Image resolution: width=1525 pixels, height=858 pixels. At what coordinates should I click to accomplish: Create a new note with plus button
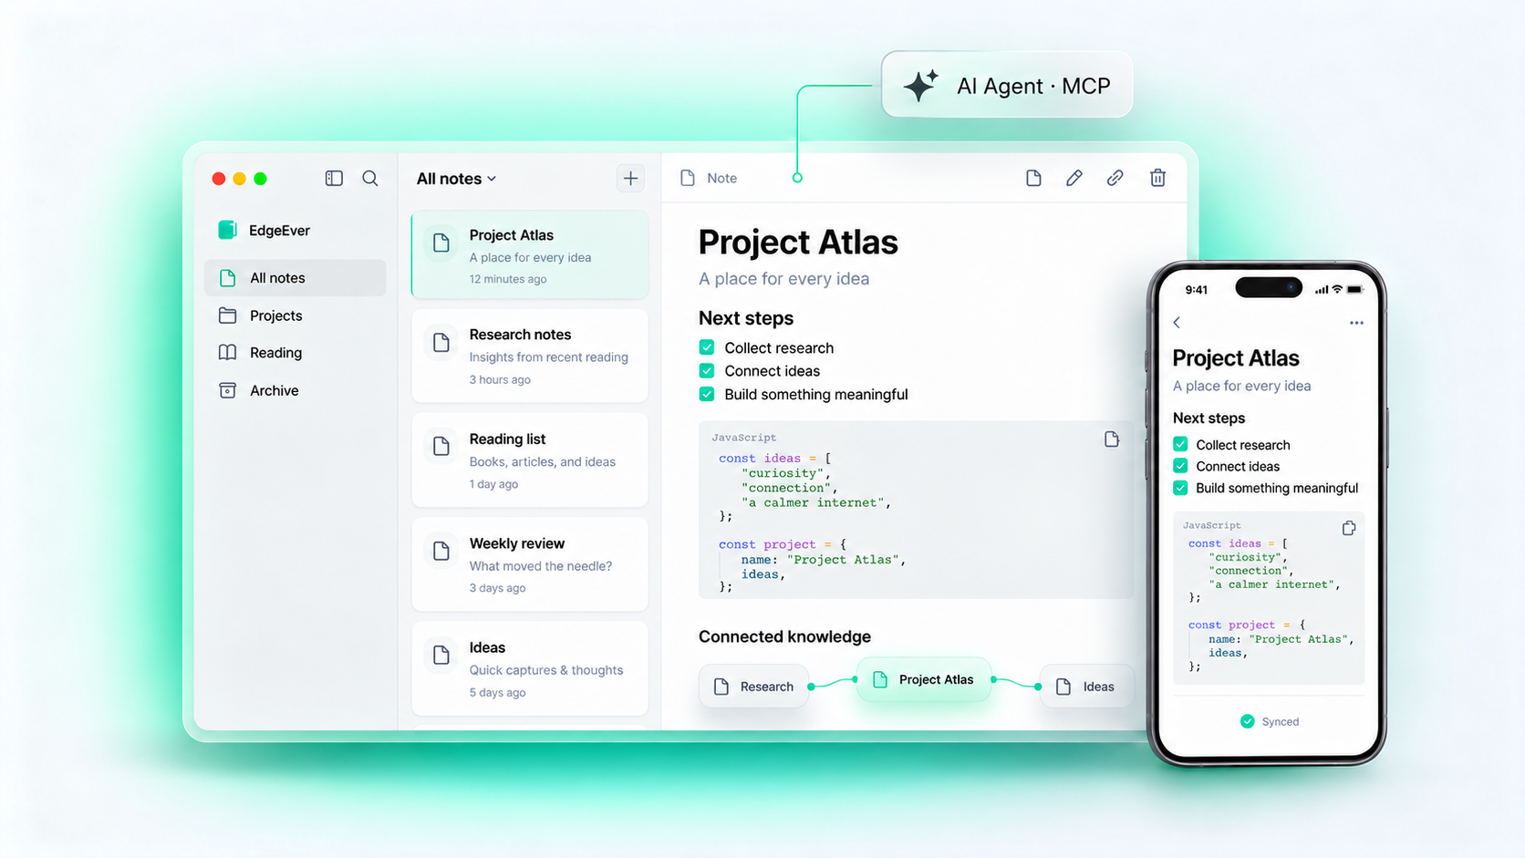[x=630, y=178]
